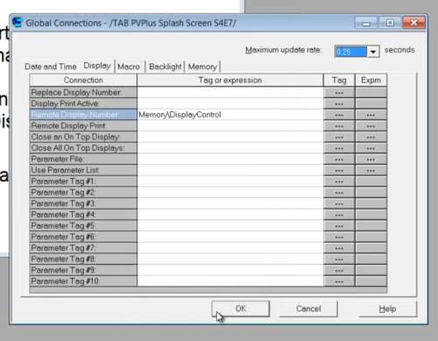
Task: Select the Replace Display Number row label
Action: 83,93
